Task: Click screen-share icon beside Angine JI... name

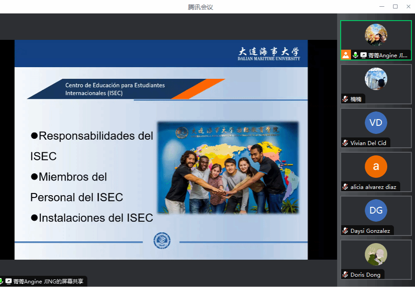Action: click(x=363, y=55)
